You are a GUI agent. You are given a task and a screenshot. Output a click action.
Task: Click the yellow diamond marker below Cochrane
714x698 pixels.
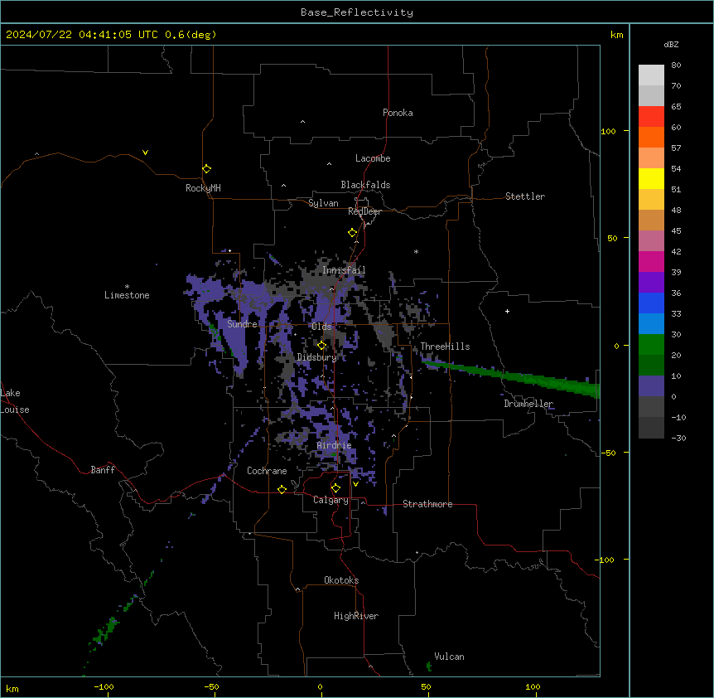tap(282, 489)
